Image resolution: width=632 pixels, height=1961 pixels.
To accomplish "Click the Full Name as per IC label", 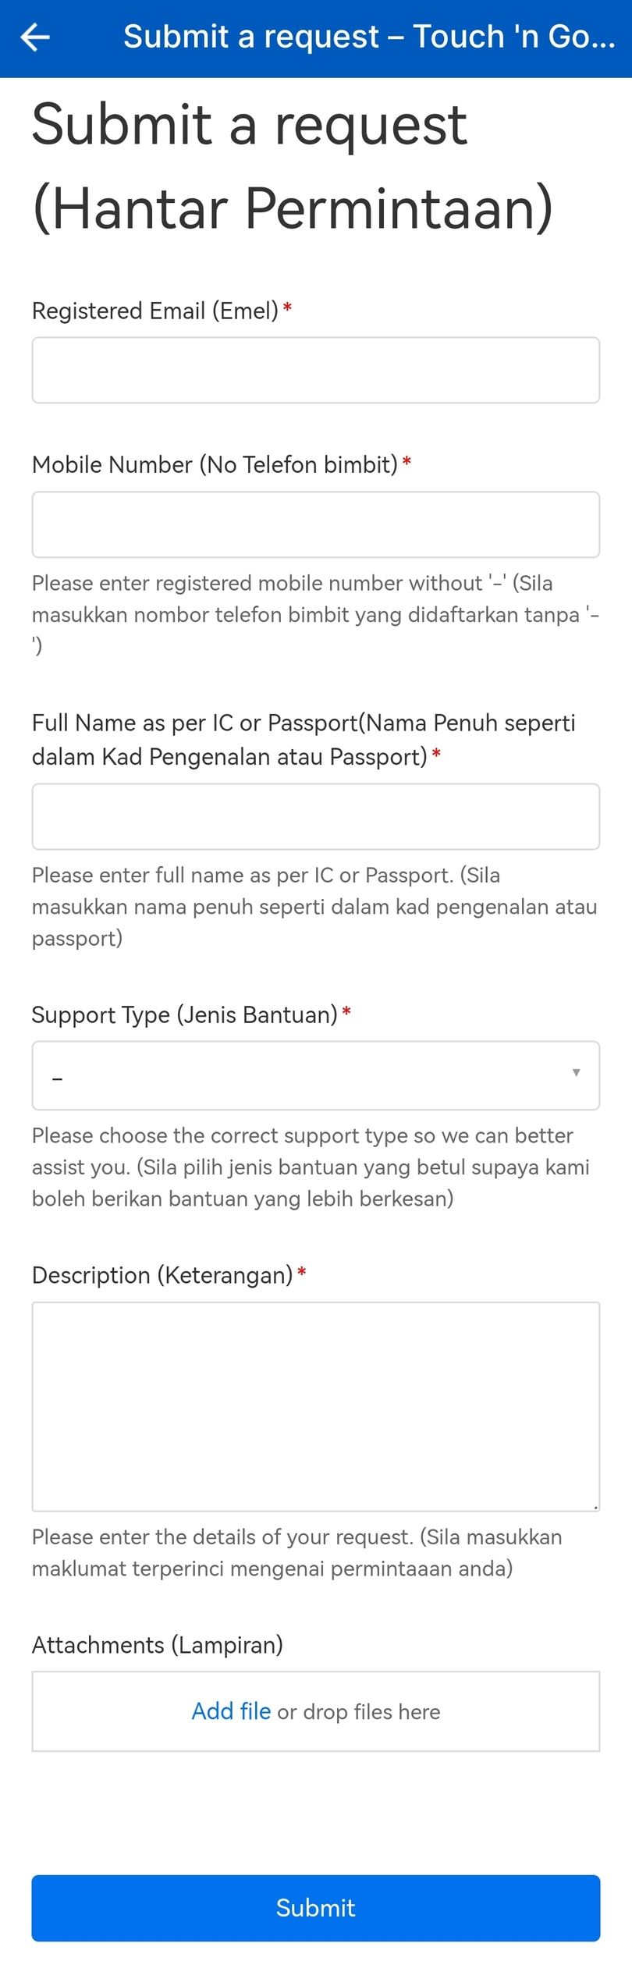I will pos(303,739).
